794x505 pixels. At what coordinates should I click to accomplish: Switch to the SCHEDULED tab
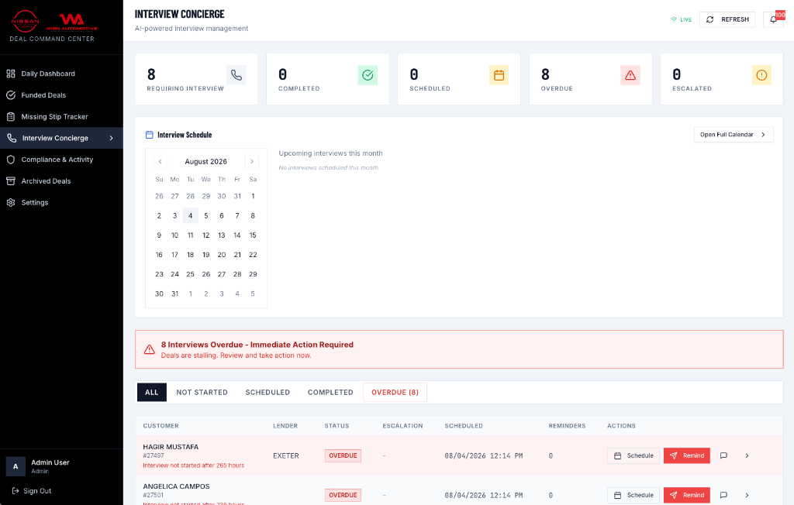268,392
